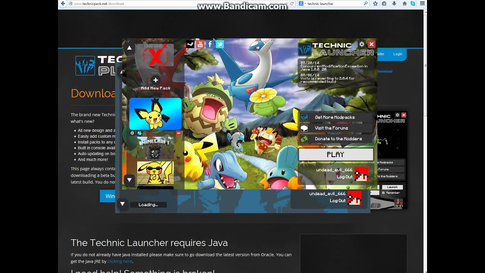Click the technicpack.net address bar
Viewport: 485px width, 273px height.
click(x=178, y=4)
